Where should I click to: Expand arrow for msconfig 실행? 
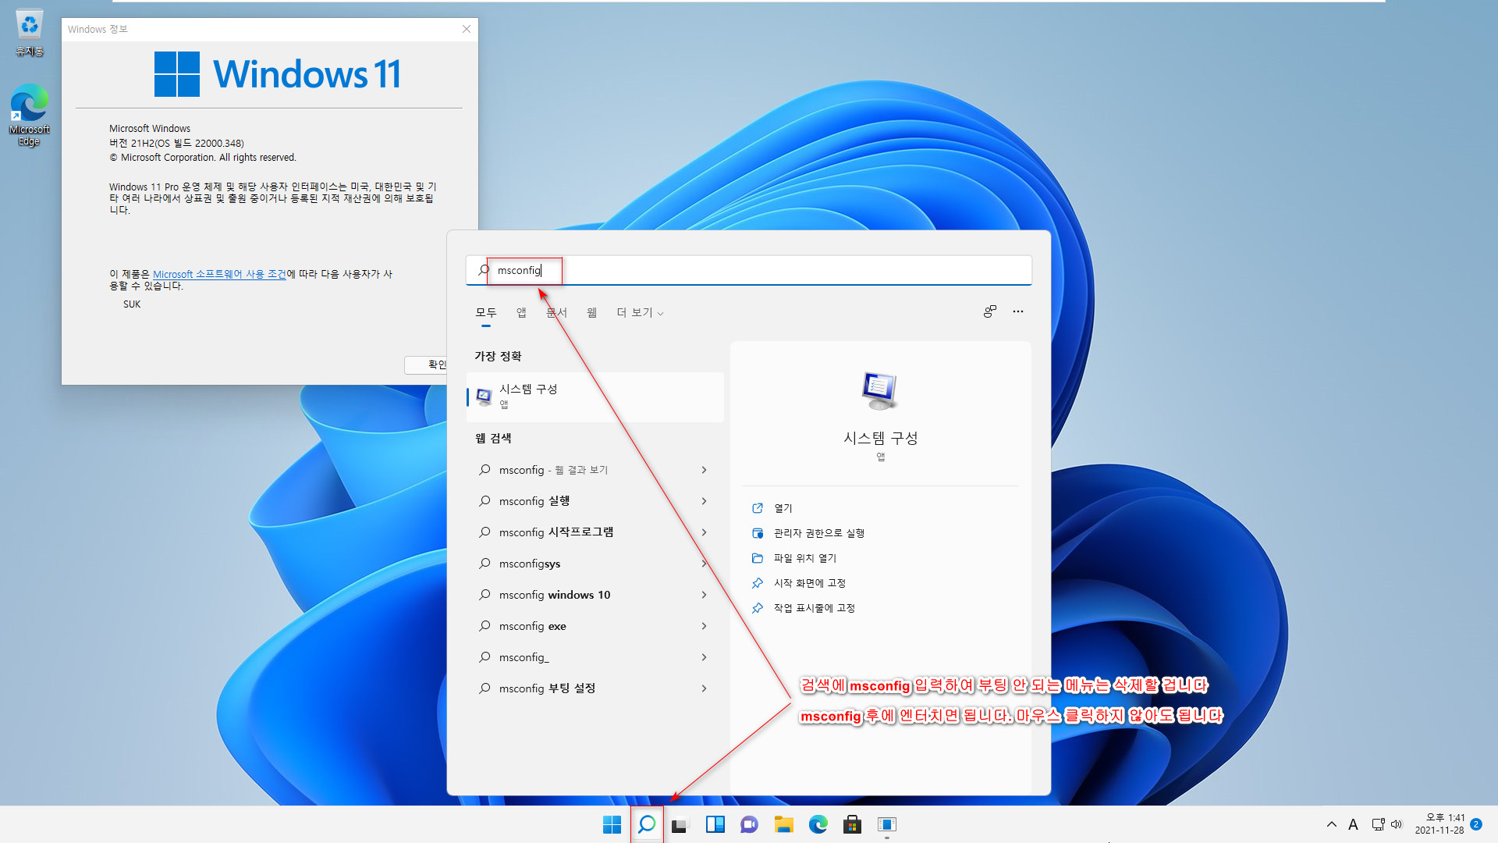(x=704, y=501)
